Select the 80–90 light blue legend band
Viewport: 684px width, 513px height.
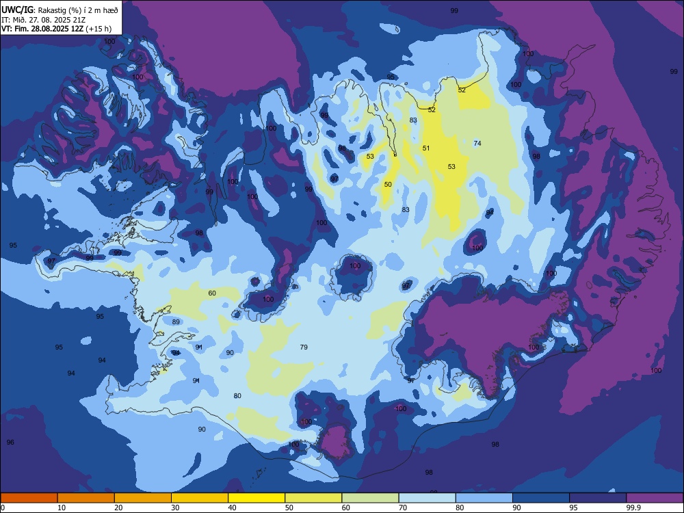[484, 498]
